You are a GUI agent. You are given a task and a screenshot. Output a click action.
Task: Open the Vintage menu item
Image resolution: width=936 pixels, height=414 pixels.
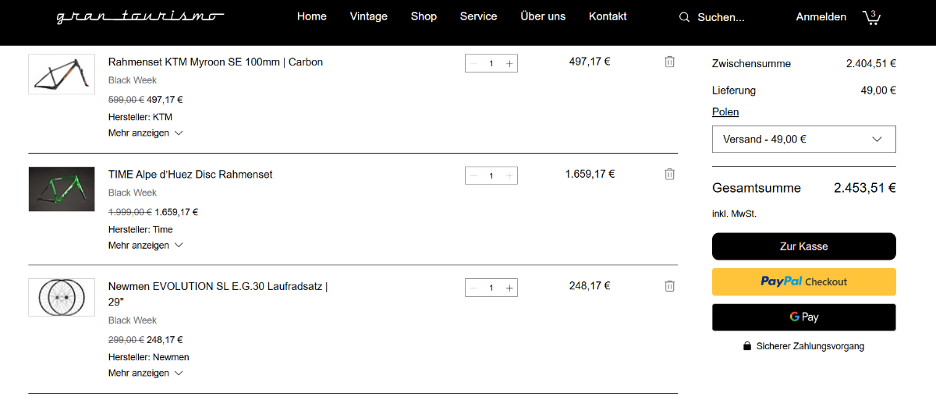click(x=368, y=16)
